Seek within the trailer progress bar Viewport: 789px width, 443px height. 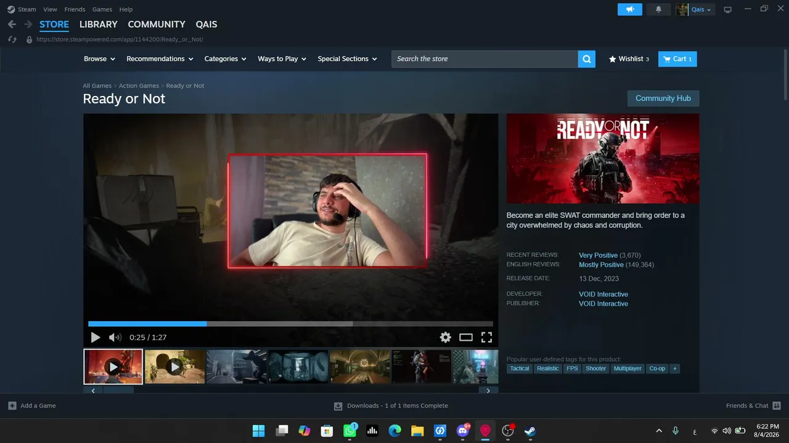coord(290,324)
